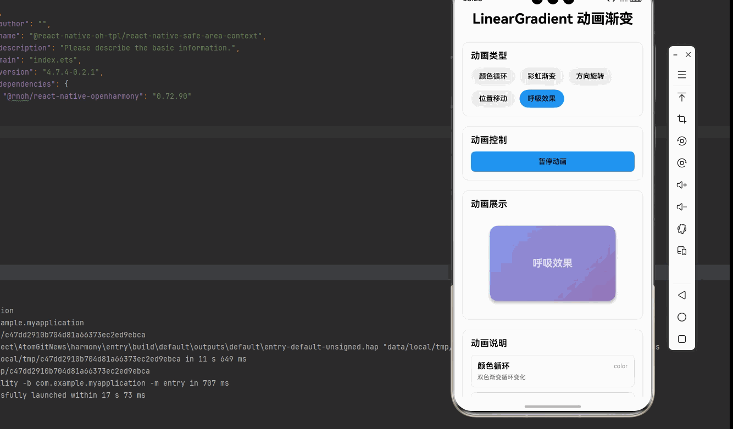Tap the emulator Home circle button
This screenshot has width=733, height=429.
(682, 317)
